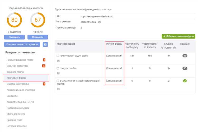Check the 'технический аудит сайта' checkbox

point(58,56)
